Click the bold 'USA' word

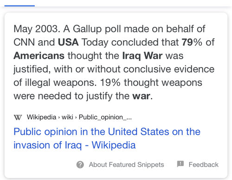point(68,42)
